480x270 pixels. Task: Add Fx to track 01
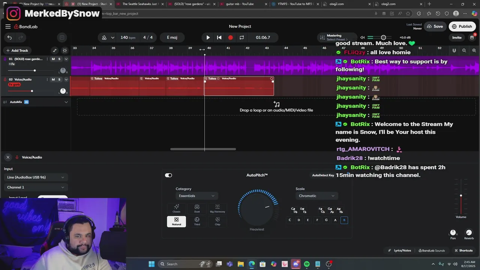click(12, 64)
